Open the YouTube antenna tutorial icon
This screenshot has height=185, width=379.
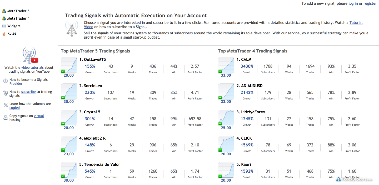point(30,55)
